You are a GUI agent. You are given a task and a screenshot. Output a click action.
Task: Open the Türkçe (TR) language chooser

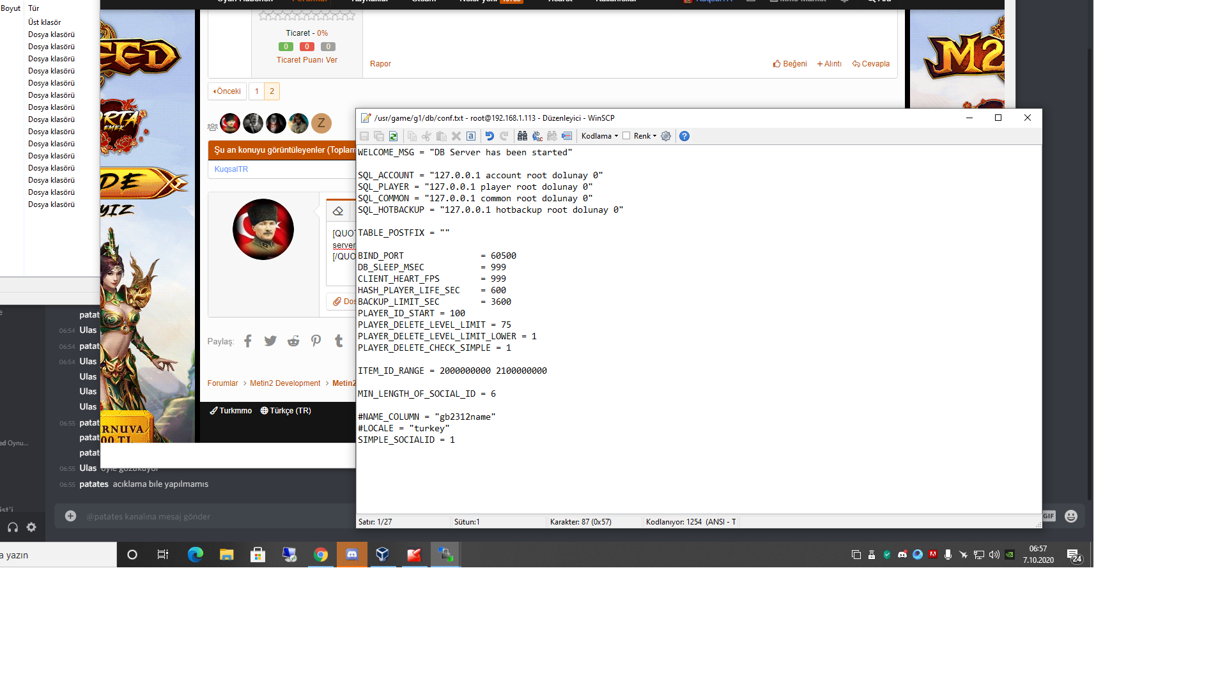(x=286, y=411)
